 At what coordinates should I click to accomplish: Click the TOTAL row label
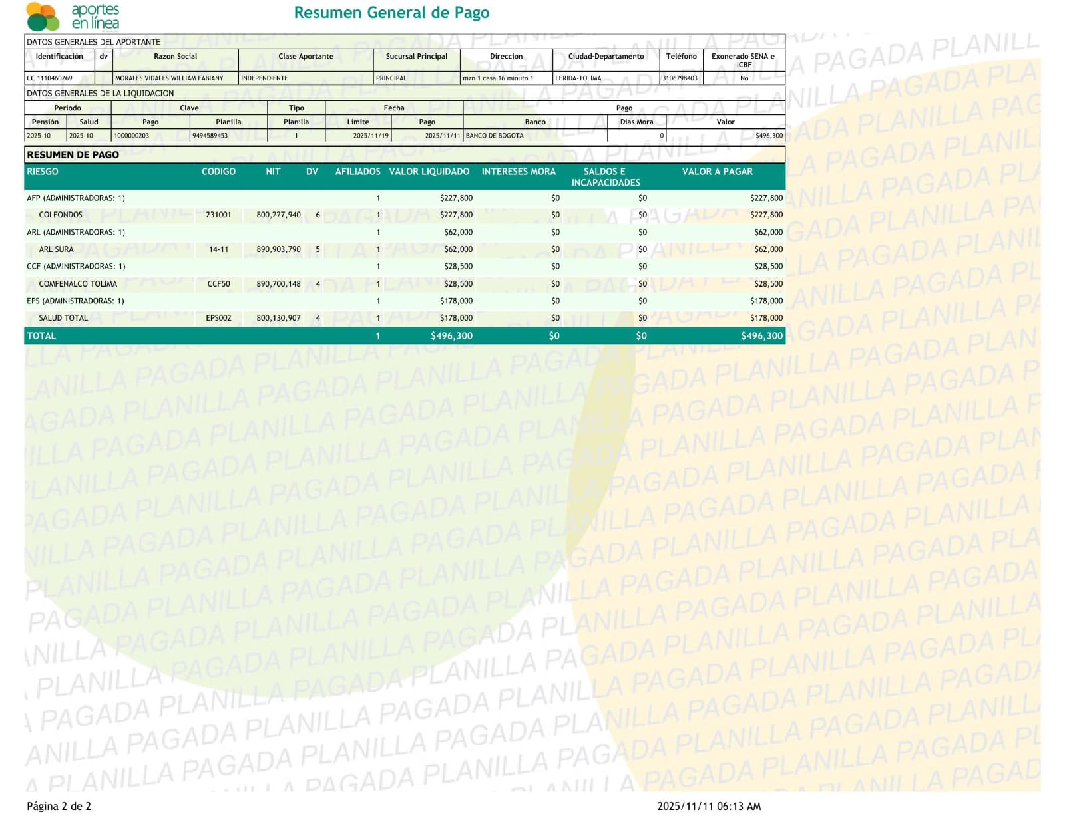pos(41,336)
